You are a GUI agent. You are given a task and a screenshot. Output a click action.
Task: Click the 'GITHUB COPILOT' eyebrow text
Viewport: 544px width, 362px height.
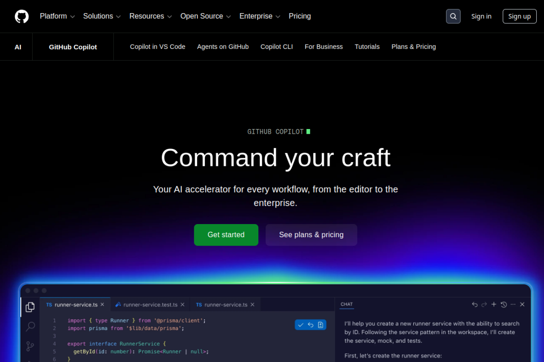(x=275, y=132)
